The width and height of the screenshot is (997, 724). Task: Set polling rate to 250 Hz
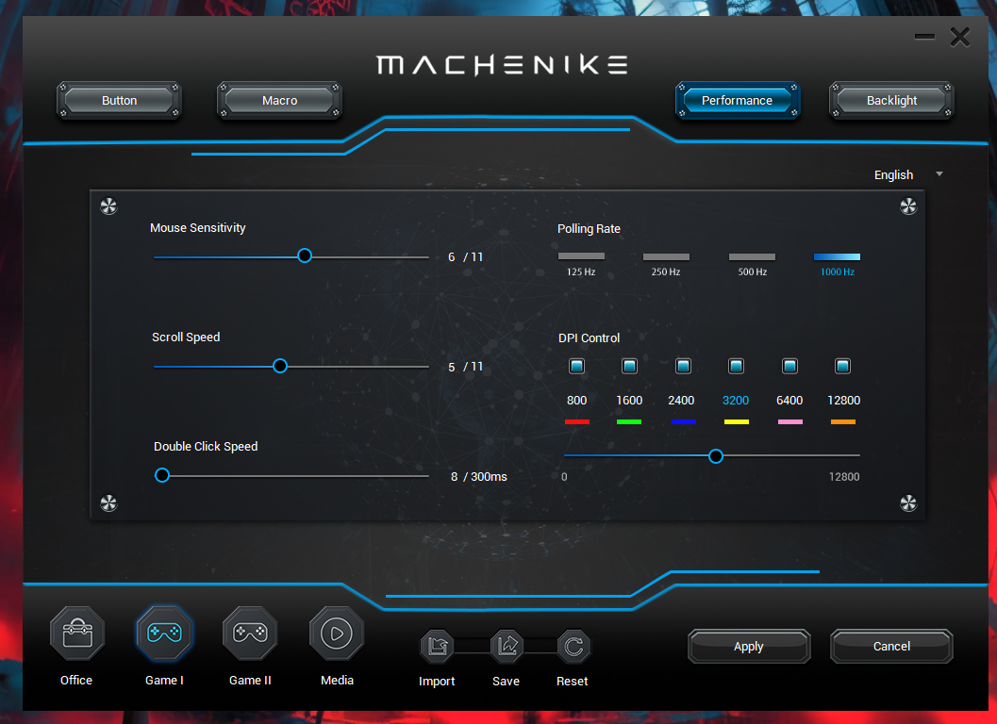(666, 256)
